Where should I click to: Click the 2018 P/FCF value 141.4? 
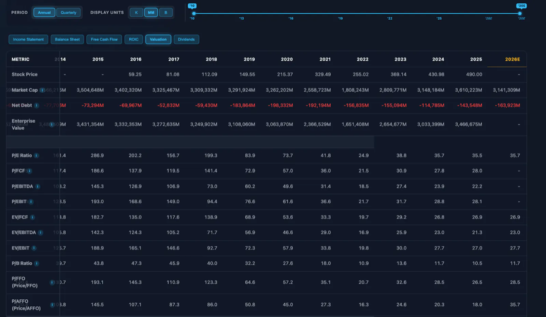[211, 171]
